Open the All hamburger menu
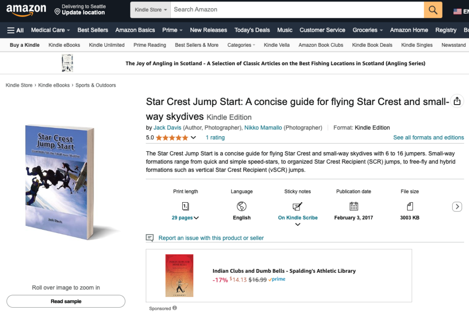Viewport: 469px width, 315px height. [15, 30]
